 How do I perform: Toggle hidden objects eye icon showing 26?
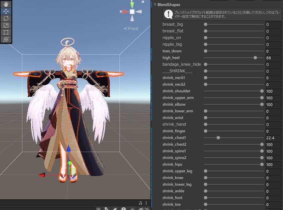(144, 209)
